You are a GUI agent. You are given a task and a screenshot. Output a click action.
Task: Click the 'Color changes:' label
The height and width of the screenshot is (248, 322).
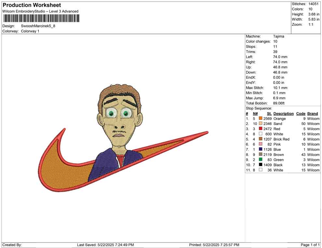258,41
